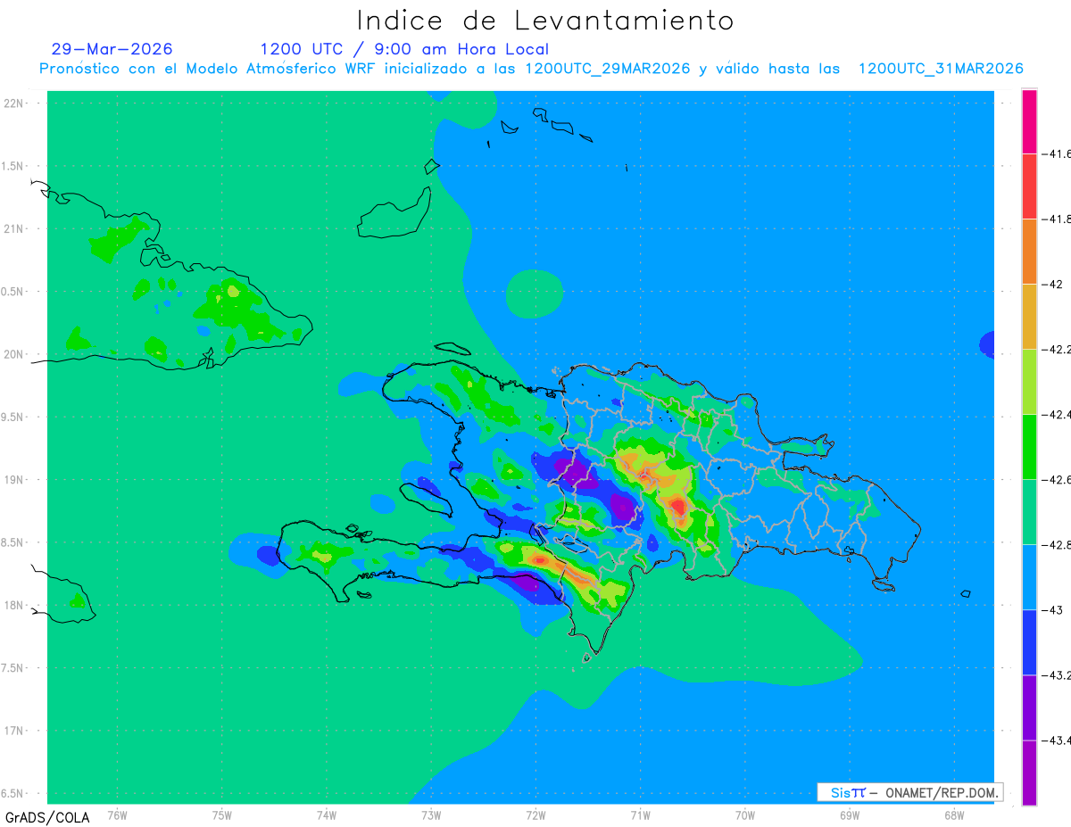
Task: Click the GrADS/COLA label at bottom left
Action: pyautogui.click(x=47, y=817)
